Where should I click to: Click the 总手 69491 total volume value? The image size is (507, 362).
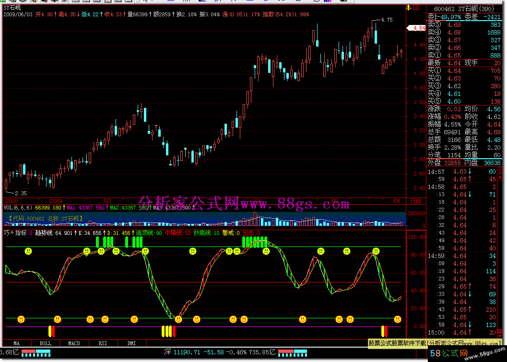(x=444, y=132)
